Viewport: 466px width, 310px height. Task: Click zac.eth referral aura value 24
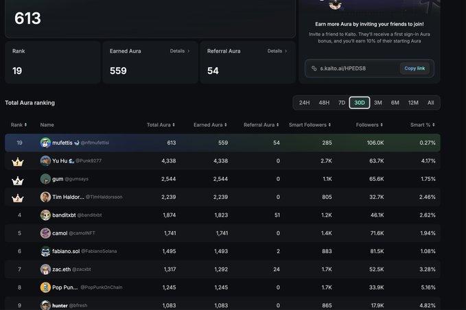tap(277, 270)
